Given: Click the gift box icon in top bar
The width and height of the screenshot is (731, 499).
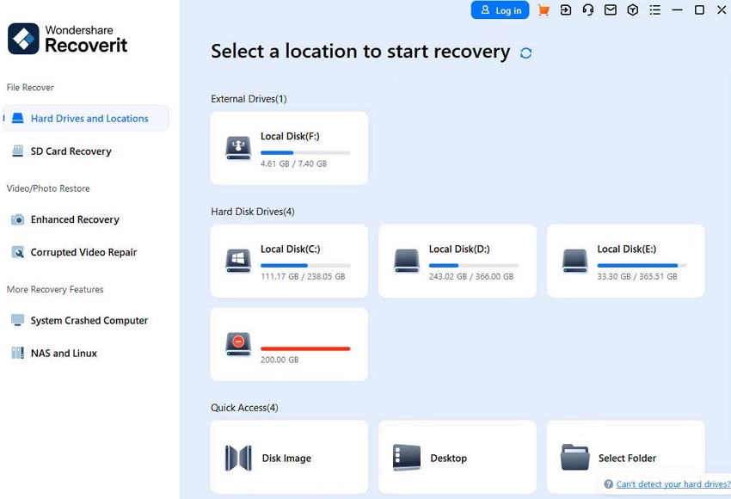Looking at the screenshot, I should tap(632, 10).
